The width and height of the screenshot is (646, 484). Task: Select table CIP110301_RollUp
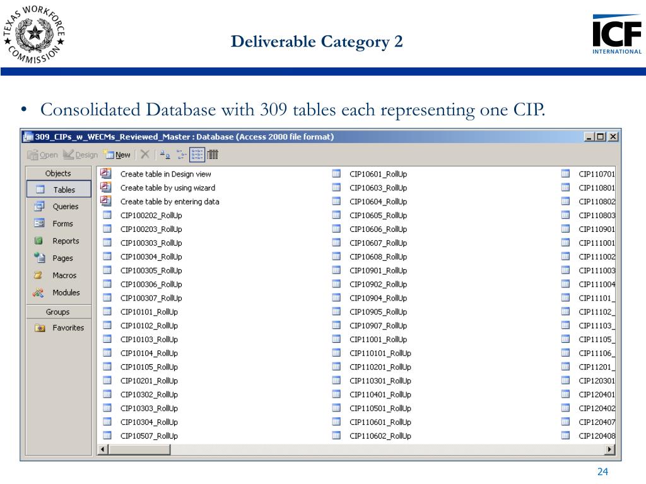[x=380, y=381]
